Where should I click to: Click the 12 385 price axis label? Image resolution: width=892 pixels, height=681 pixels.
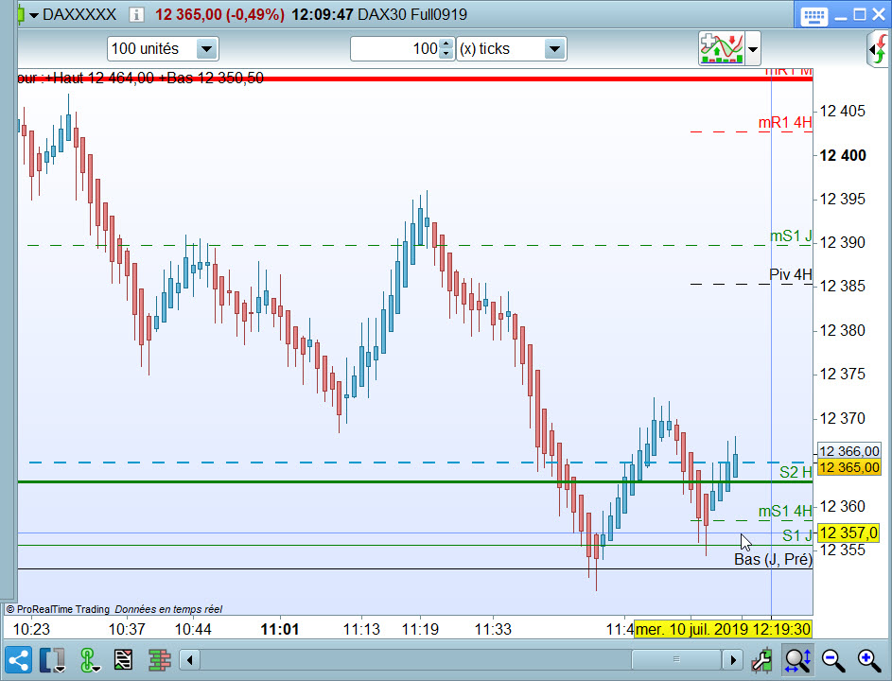pos(843,287)
